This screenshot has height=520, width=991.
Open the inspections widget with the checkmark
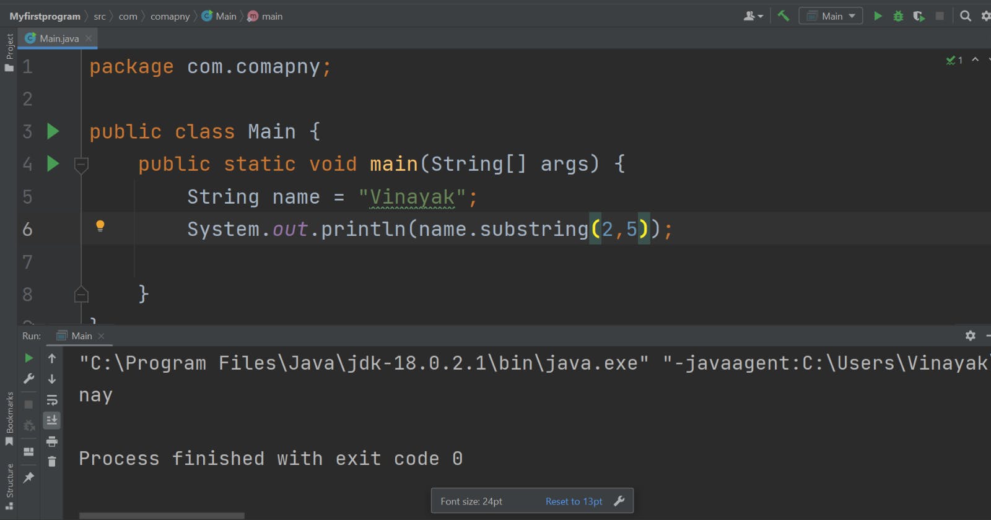coord(954,60)
